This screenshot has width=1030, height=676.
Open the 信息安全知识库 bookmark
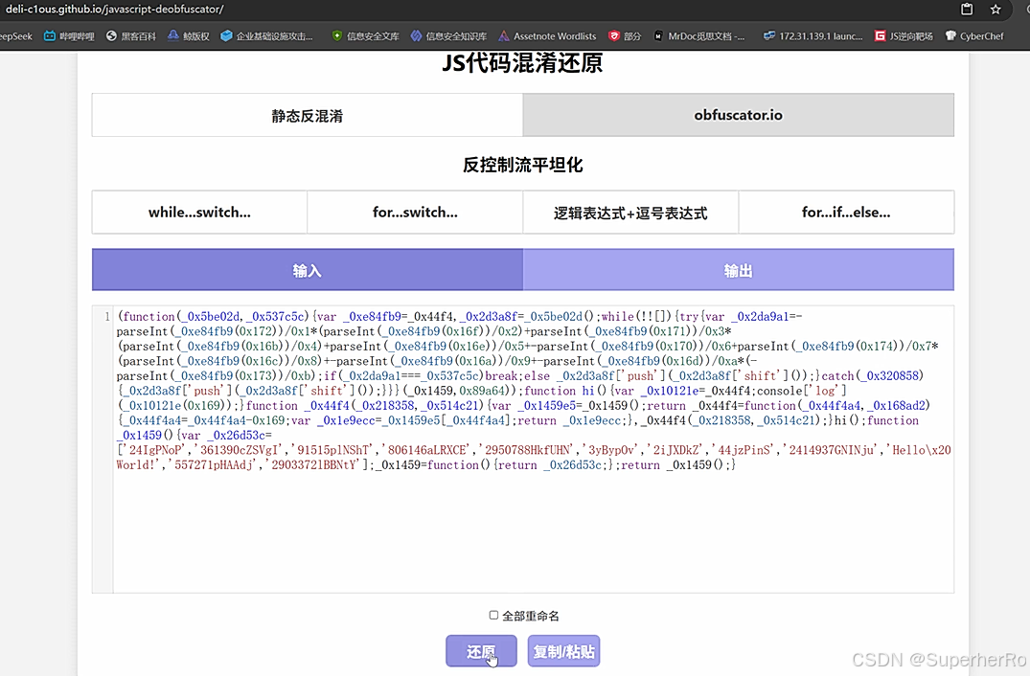pyautogui.click(x=448, y=36)
